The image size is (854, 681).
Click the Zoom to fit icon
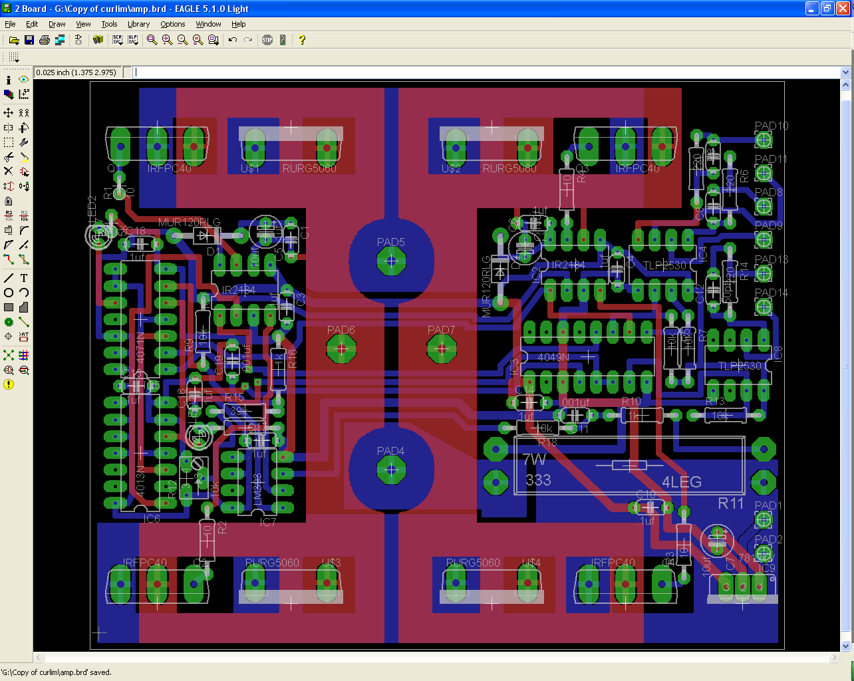(152, 40)
